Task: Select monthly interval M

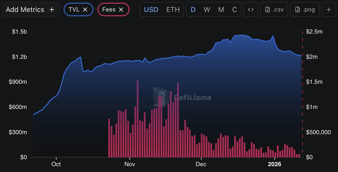Action: click(221, 10)
